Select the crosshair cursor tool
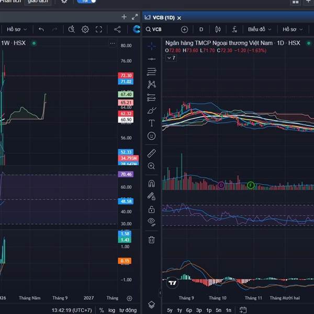 click(x=152, y=46)
